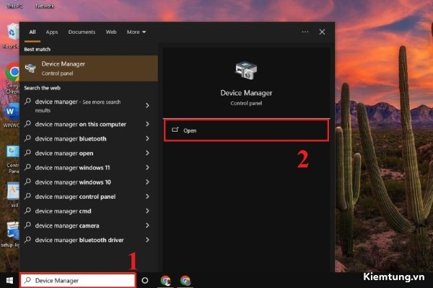Open first Chrome icon on the taskbar

(166, 281)
